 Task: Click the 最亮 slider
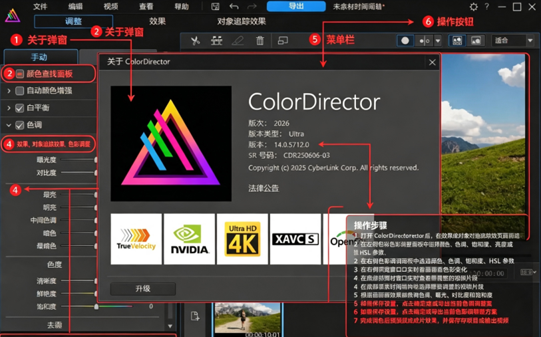point(79,195)
